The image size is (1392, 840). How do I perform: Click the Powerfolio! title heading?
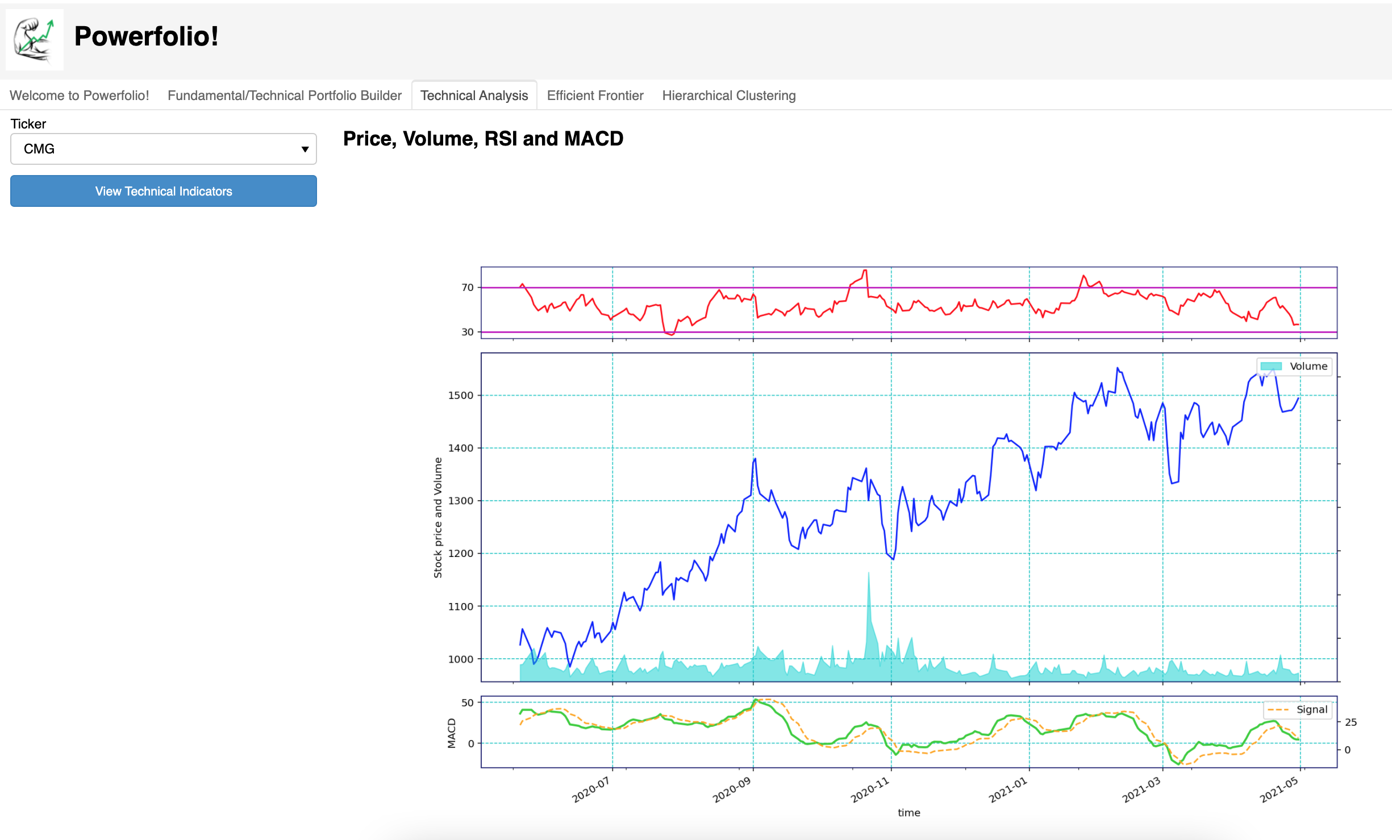pyautogui.click(x=146, y=36)
